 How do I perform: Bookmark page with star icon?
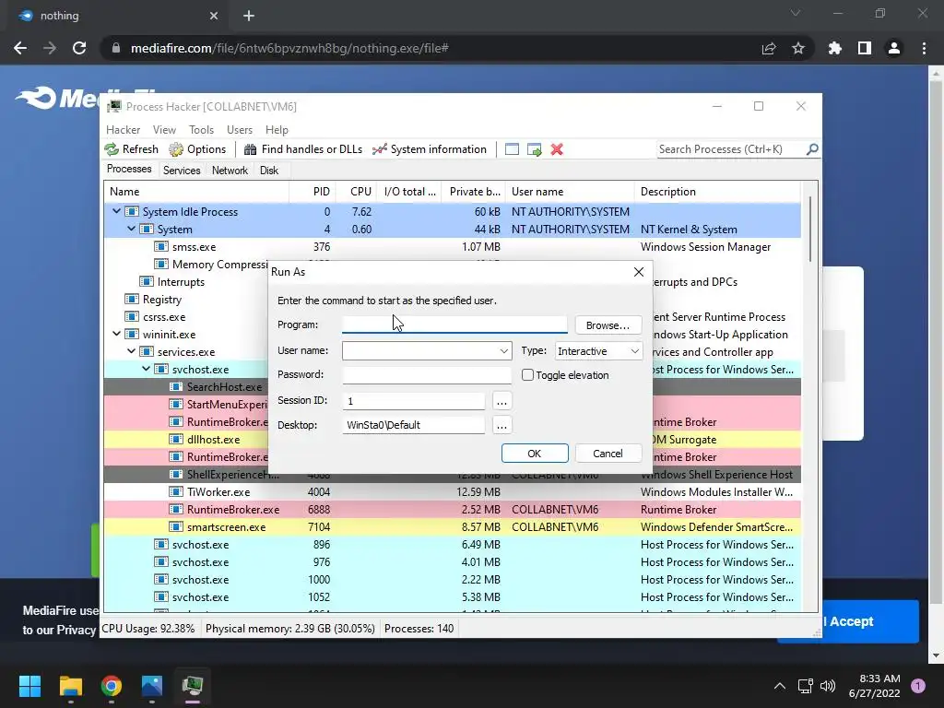click(798, 48)
